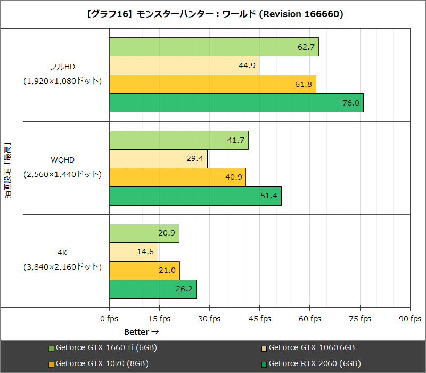Click the Full HD bar showing 61.8
Image resolution: width=426 pixels, height=373 pixels.
[x=212, y=84]
